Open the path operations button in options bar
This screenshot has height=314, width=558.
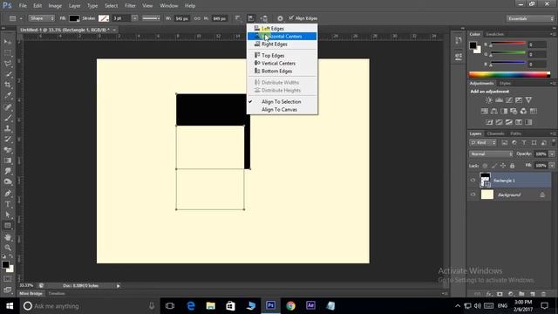tap(238, 18)
